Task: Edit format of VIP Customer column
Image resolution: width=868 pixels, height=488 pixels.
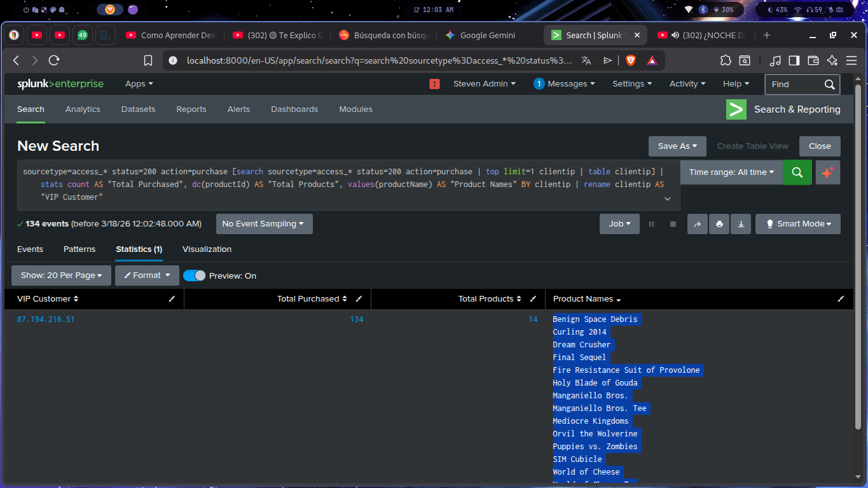Action: [x=172, y=299]
